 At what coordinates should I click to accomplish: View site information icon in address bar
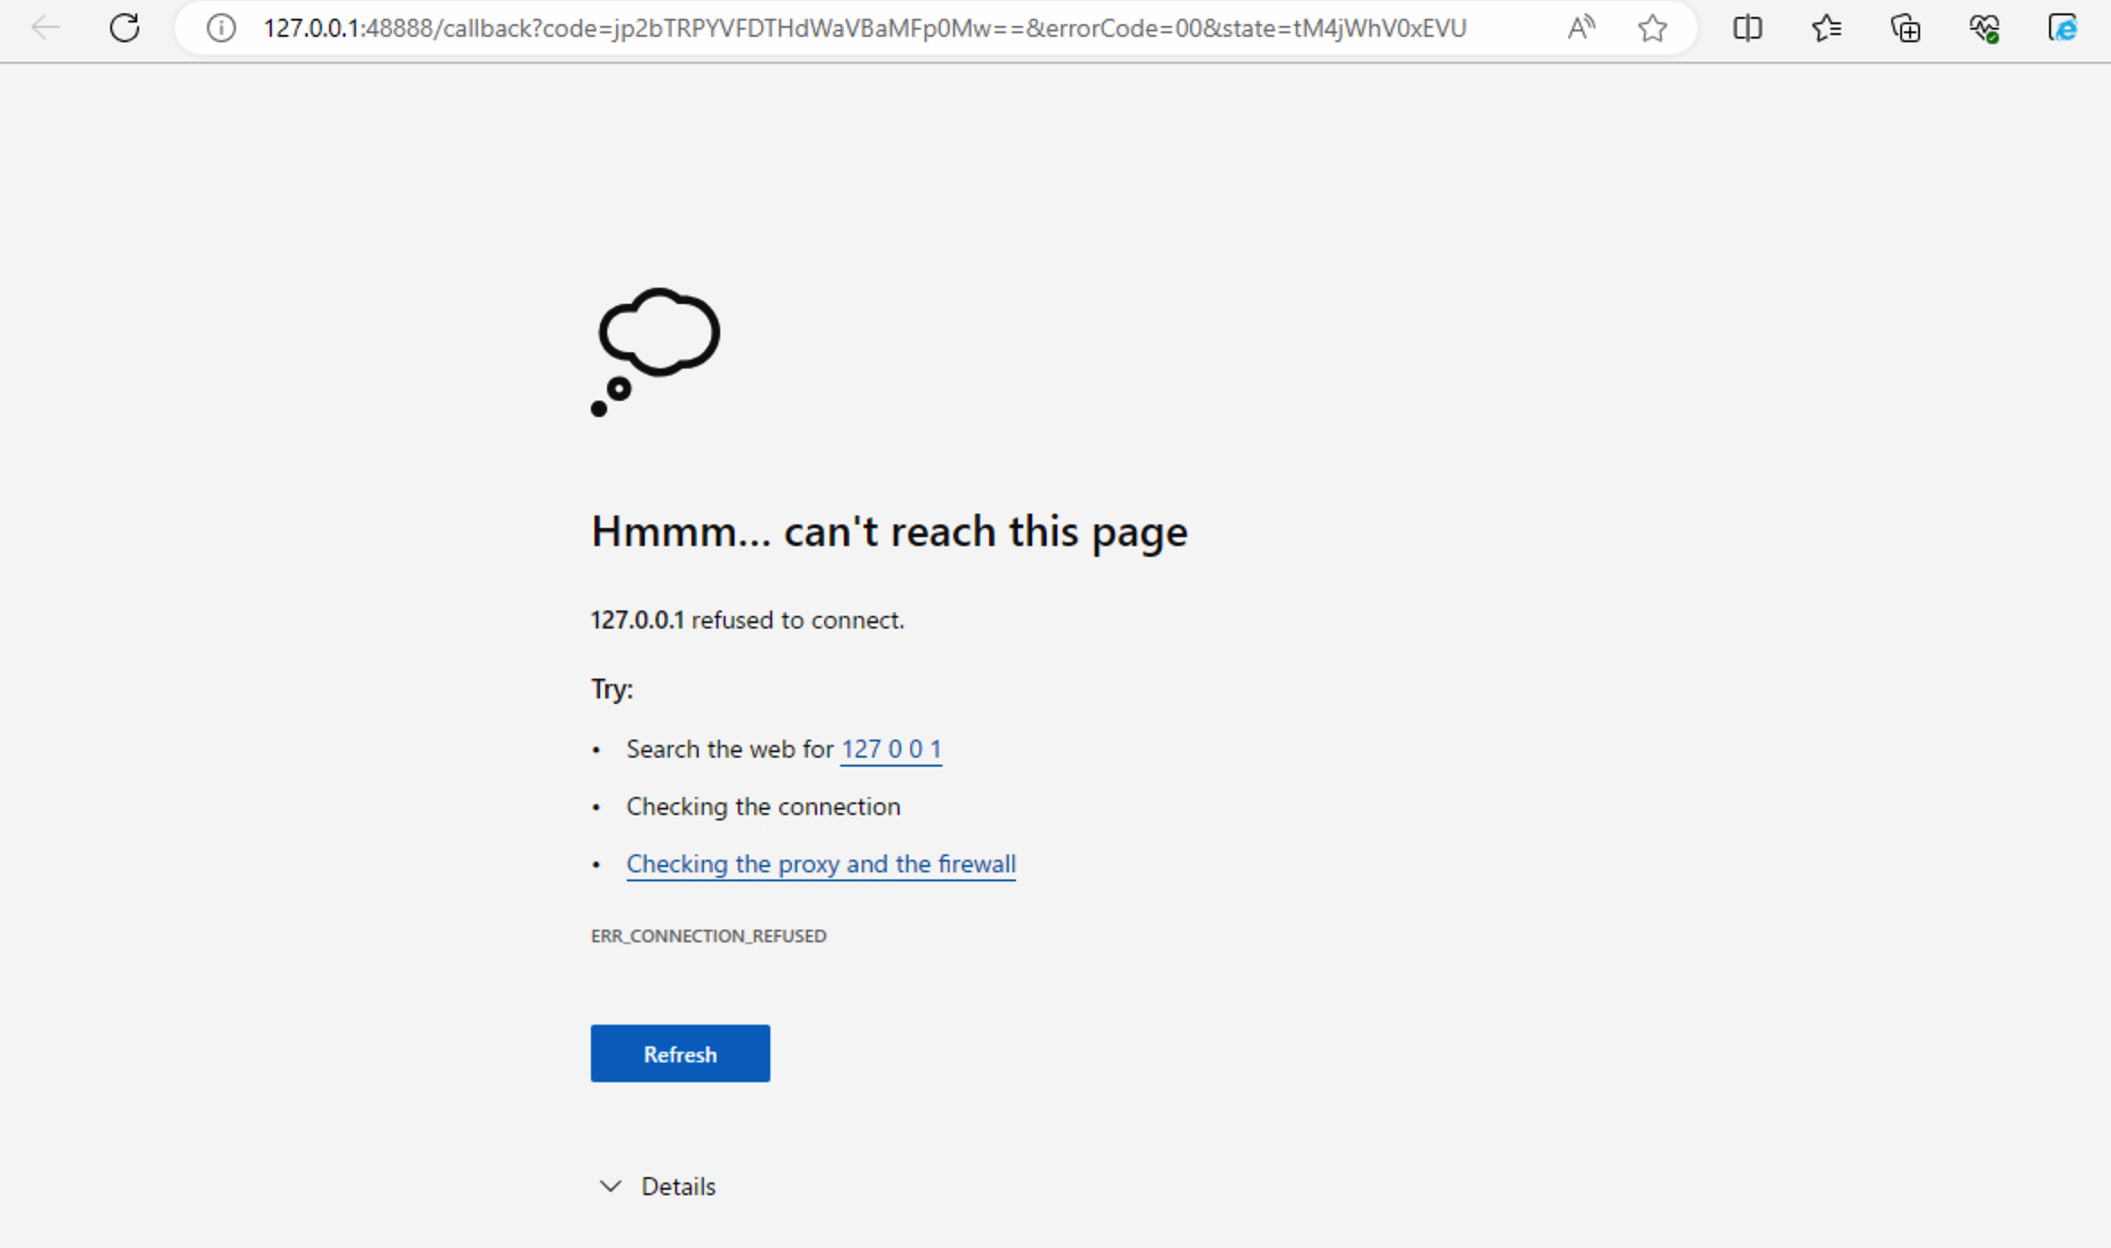(x=221, y=29)
